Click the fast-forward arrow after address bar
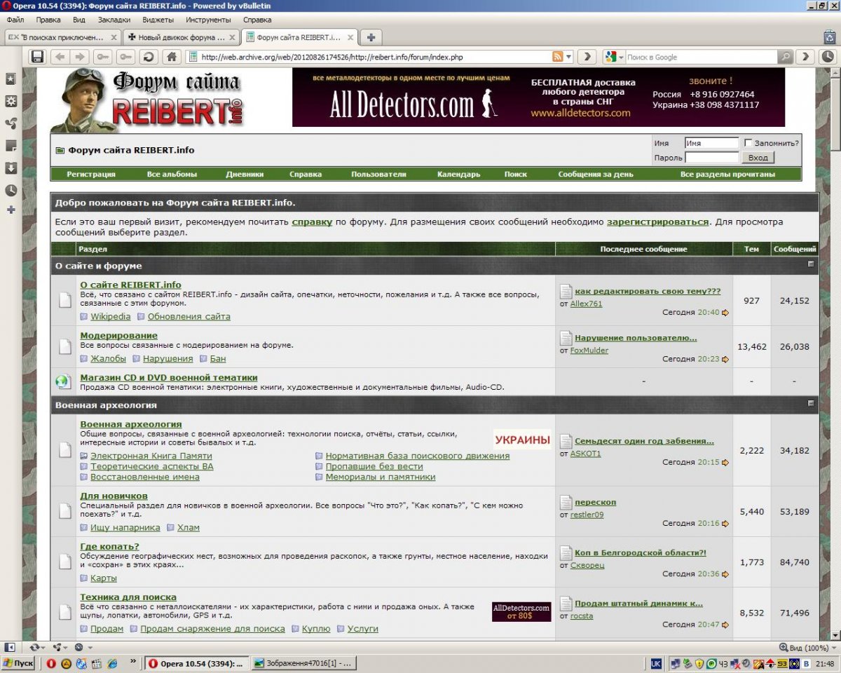Image resolution: width=841 pixels, height=673 pixels. 588,57
